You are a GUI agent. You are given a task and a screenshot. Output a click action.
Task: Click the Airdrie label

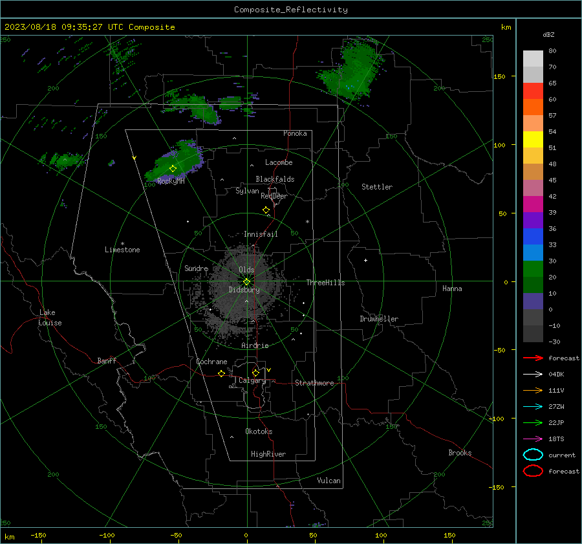(255, 345)
